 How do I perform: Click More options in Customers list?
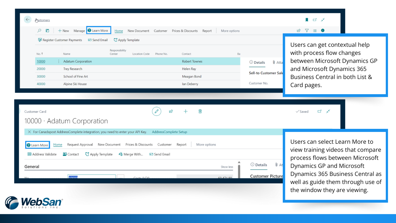tap(230, 31)
